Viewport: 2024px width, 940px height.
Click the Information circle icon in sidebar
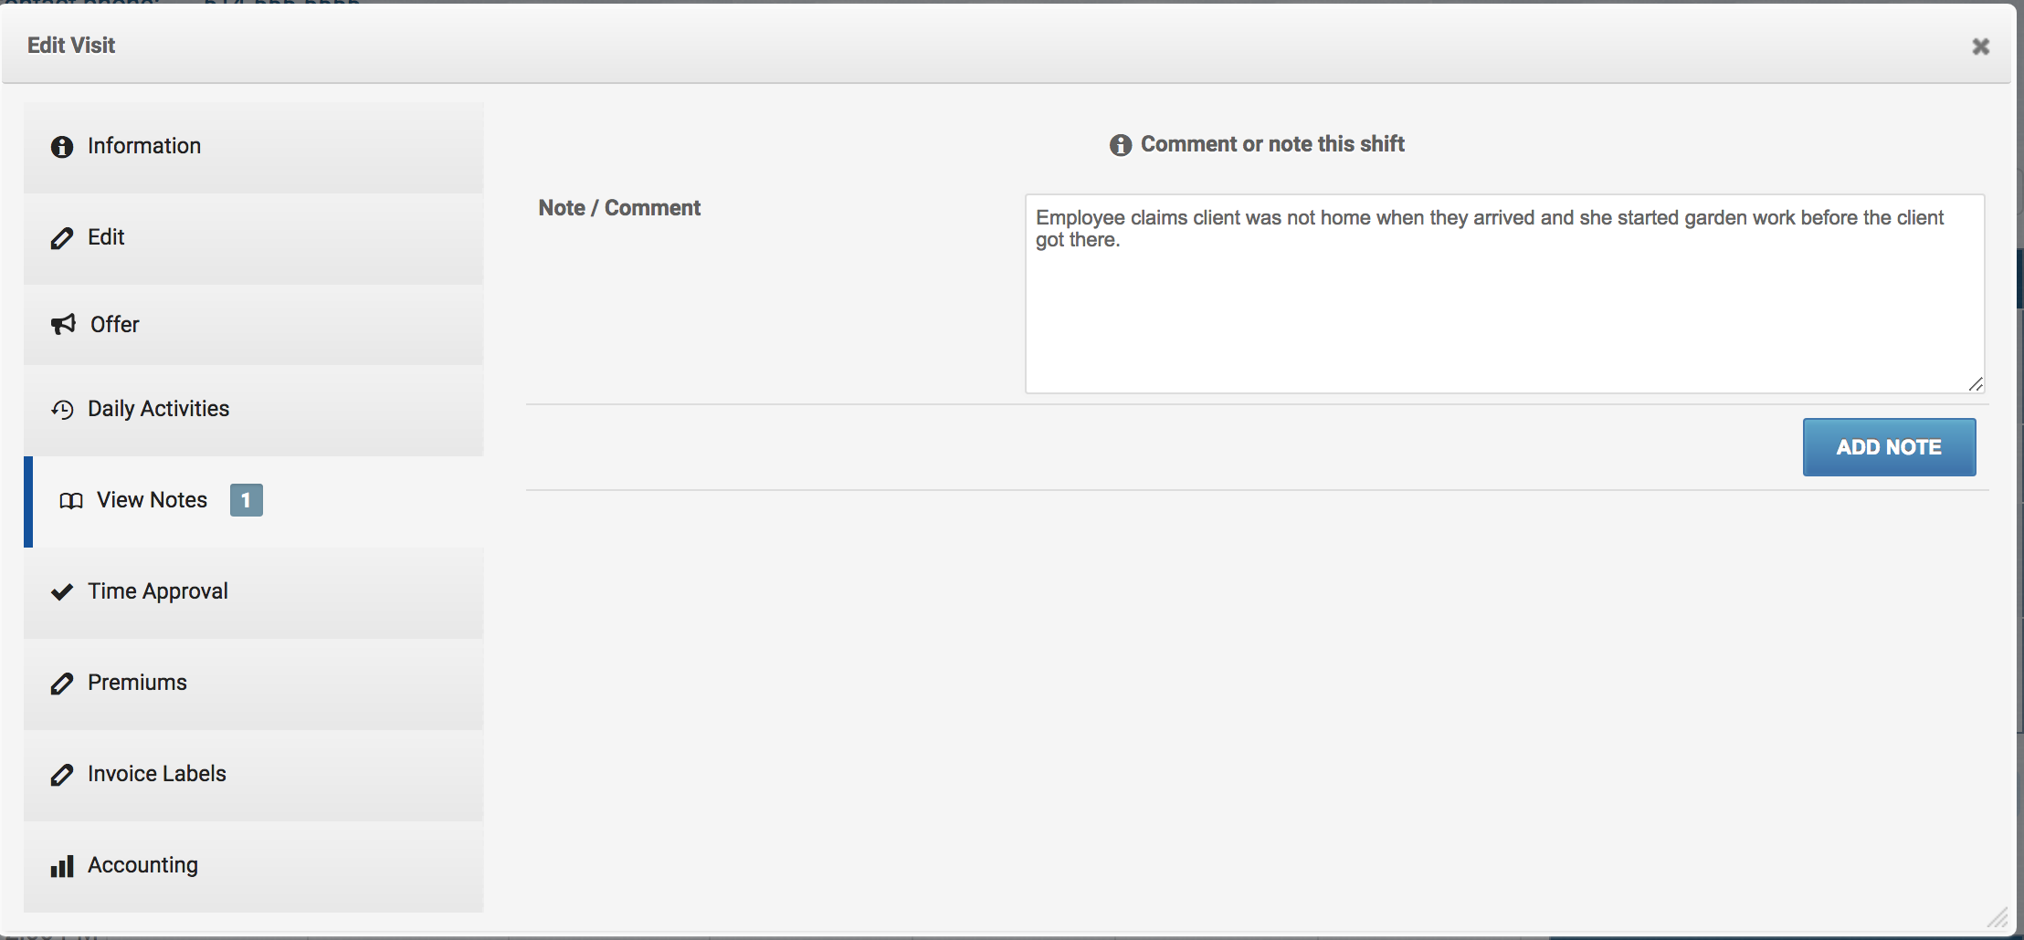pos(62,147)
